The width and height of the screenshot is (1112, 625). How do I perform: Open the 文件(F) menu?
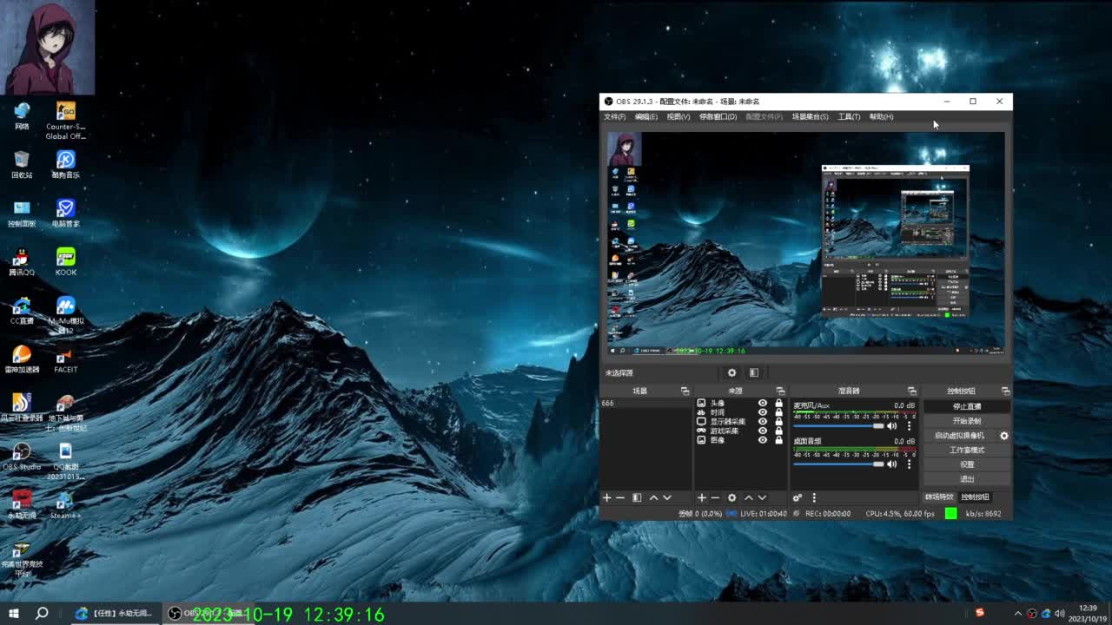click(x=615, y=116)
